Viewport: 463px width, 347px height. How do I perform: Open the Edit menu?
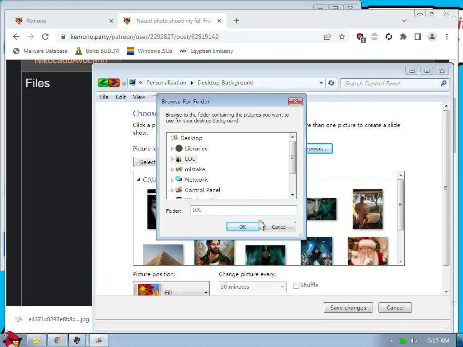tap(120, 97)
